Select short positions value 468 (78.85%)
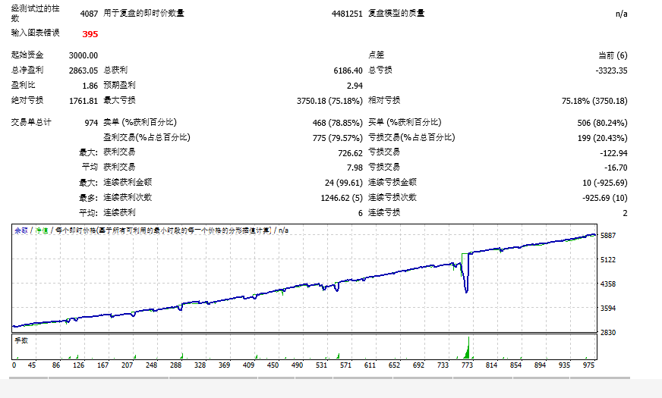This screenshot has width=662, height=398. (337, 123)
